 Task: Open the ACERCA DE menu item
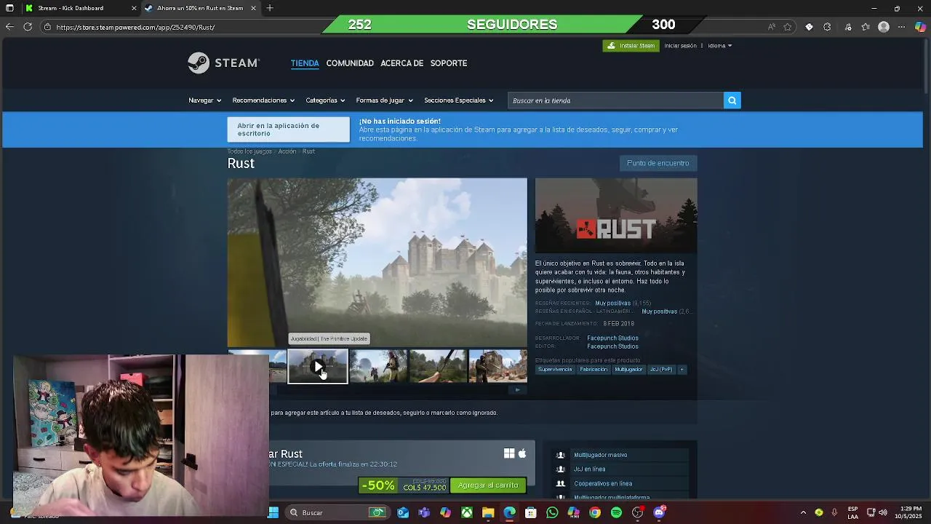click(x=401, y=63)
